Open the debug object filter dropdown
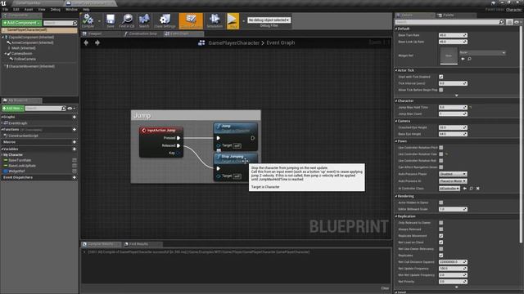The width and height of the screenshot is (524, 294). click(269, 20)
